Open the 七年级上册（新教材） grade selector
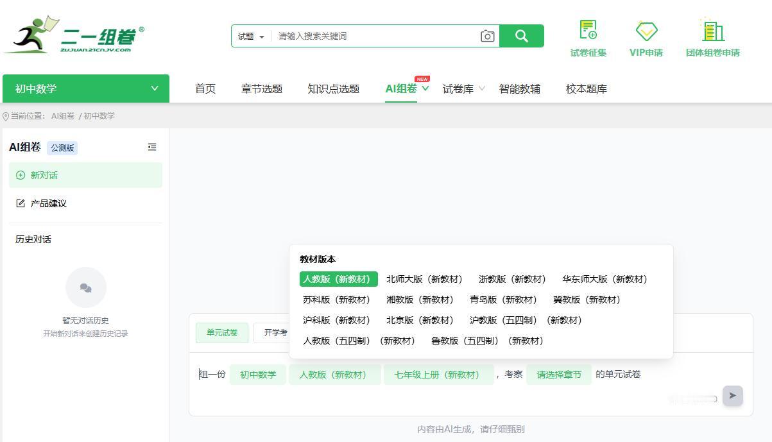This screenshot has width=772, height=442. click(439, 375)
